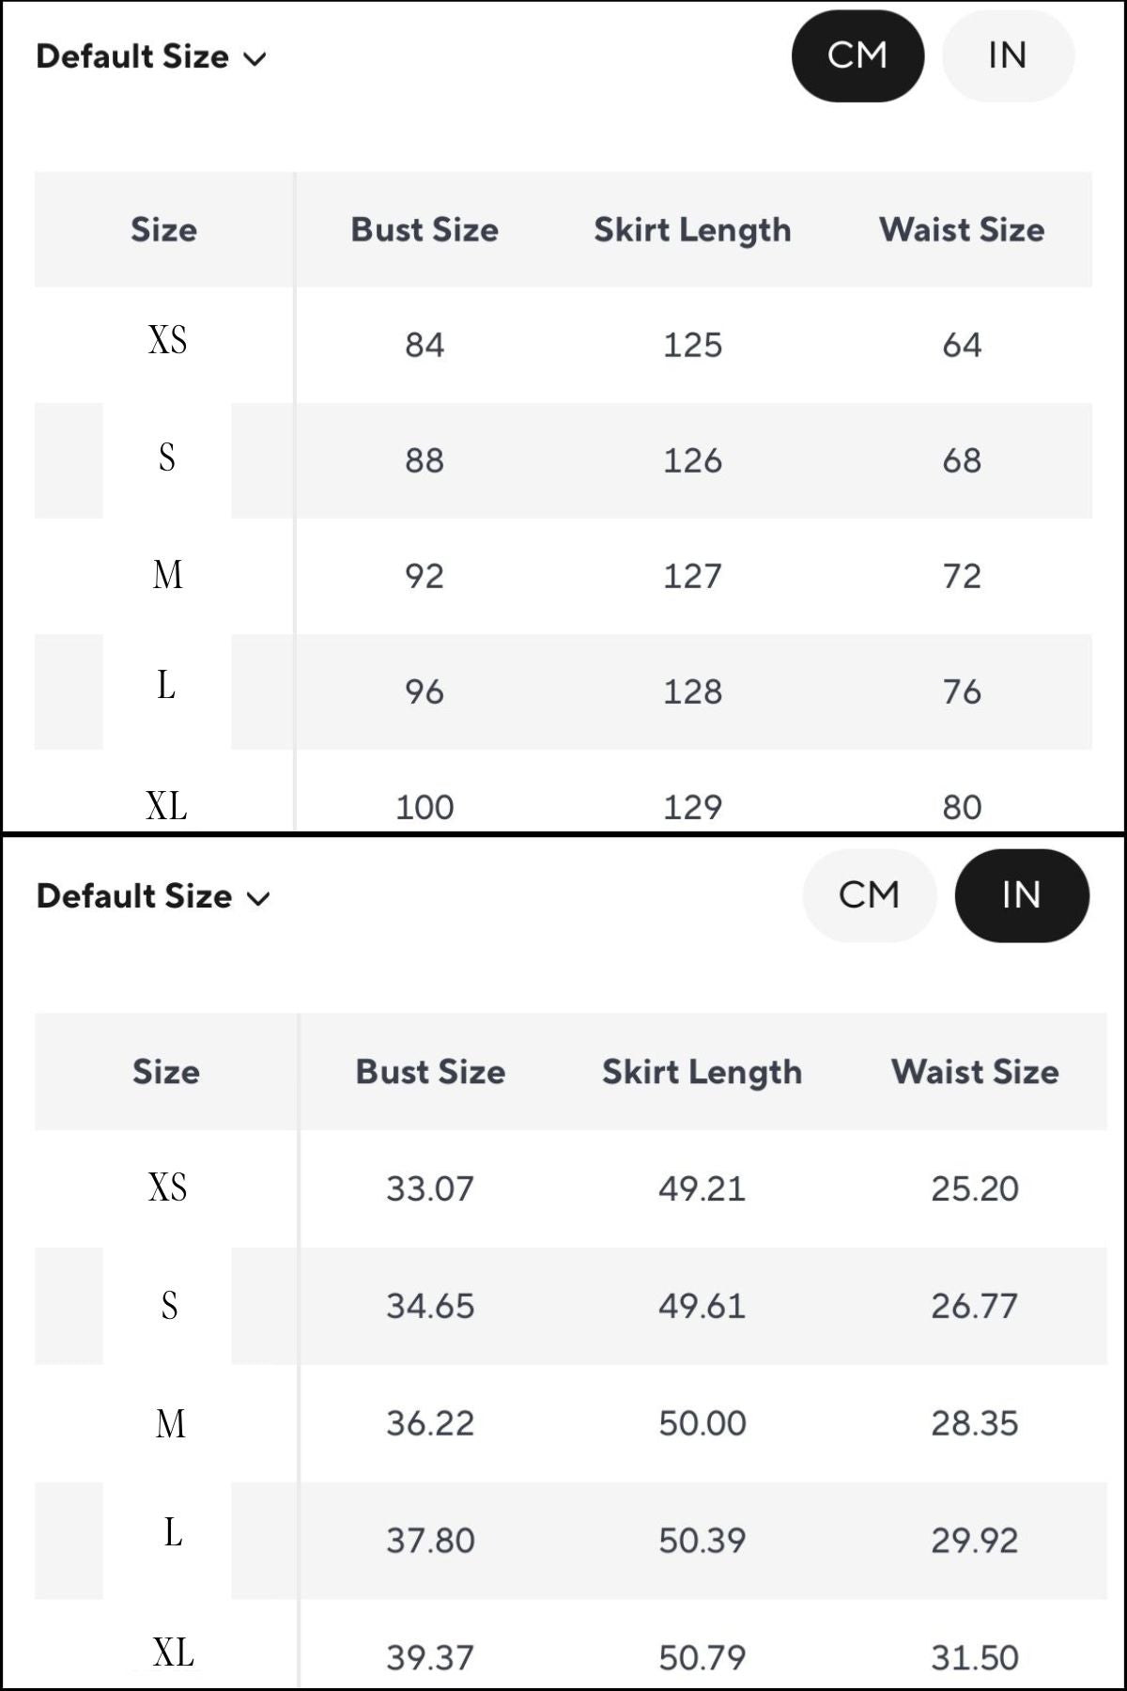
Task: Click the waist size value 76
Action: [962, 692]
